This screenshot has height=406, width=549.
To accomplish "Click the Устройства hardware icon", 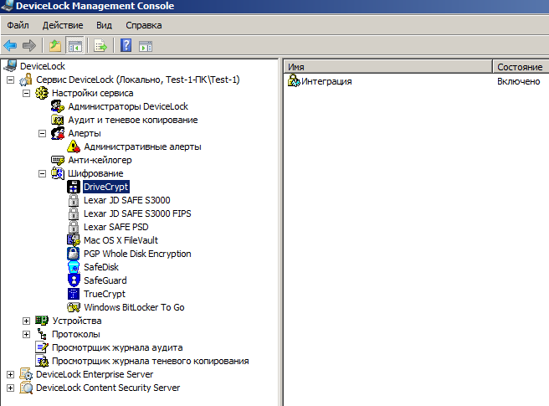I will coord(42,320).
